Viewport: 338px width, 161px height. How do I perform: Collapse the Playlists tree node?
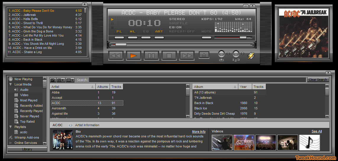click(11, 127)
